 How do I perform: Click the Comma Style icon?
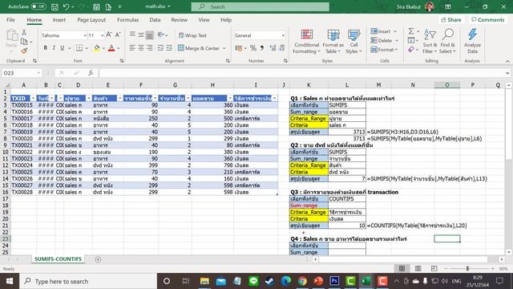click(262, 48)
